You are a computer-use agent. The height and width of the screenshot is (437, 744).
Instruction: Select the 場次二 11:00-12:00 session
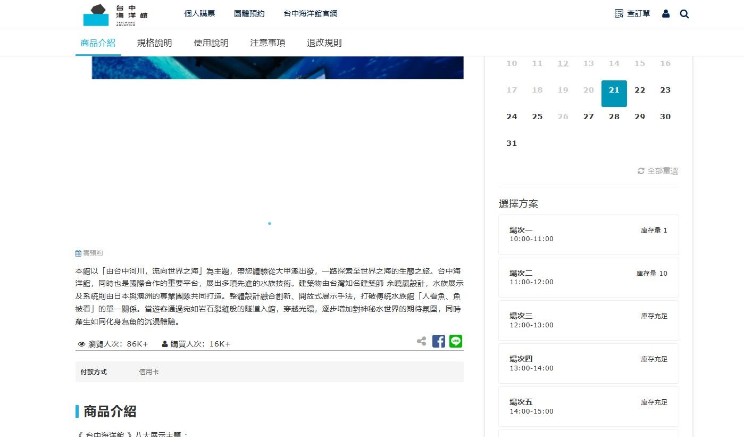coord(588,277)
